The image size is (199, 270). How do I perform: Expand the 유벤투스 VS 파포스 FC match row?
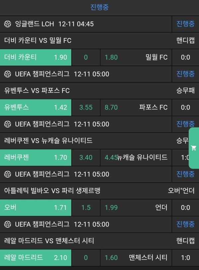[x=83, y=91]
